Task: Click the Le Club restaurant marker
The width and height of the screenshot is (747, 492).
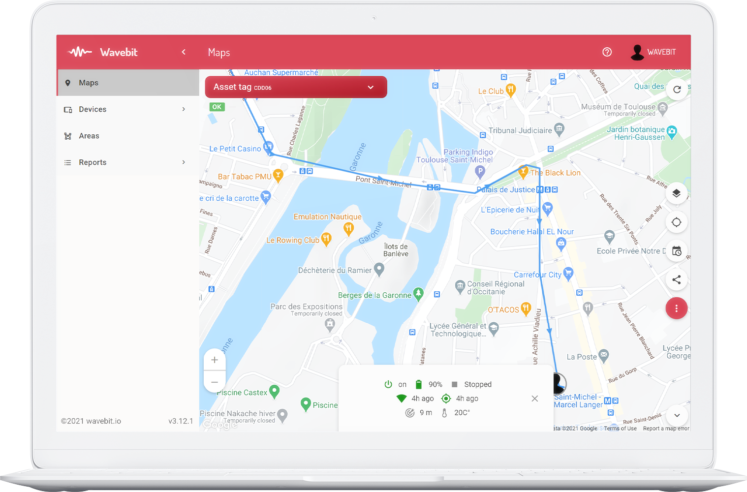Action: click(x=511, y=90)
